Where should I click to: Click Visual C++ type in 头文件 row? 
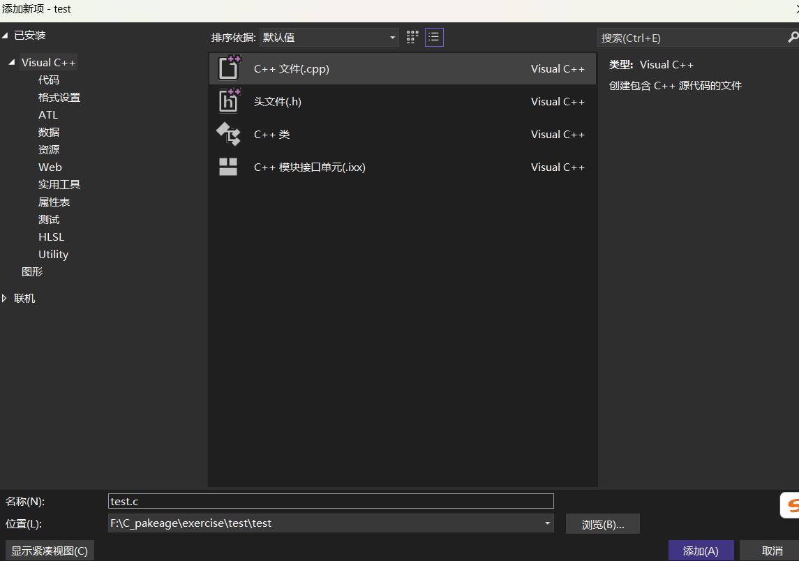click(558, 101)
